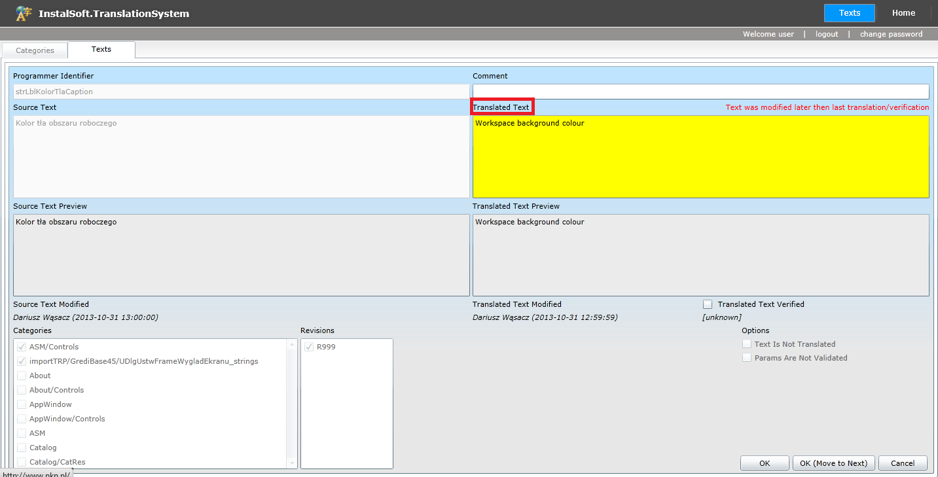Viewport: 938px width, 477px height.
Task: Toggle Params Are Not Validated checkbox
Action: coord(747,358)
